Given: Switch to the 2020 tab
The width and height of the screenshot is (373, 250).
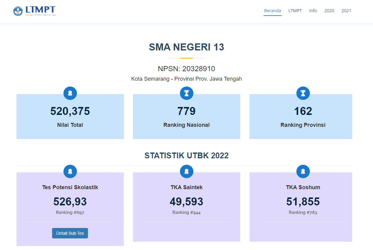Looking at the screenshot, I should point(329,10).
